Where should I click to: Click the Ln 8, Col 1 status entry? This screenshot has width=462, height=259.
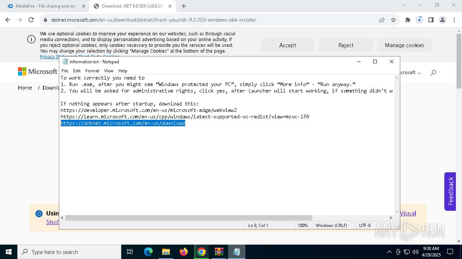pos(258,226)
